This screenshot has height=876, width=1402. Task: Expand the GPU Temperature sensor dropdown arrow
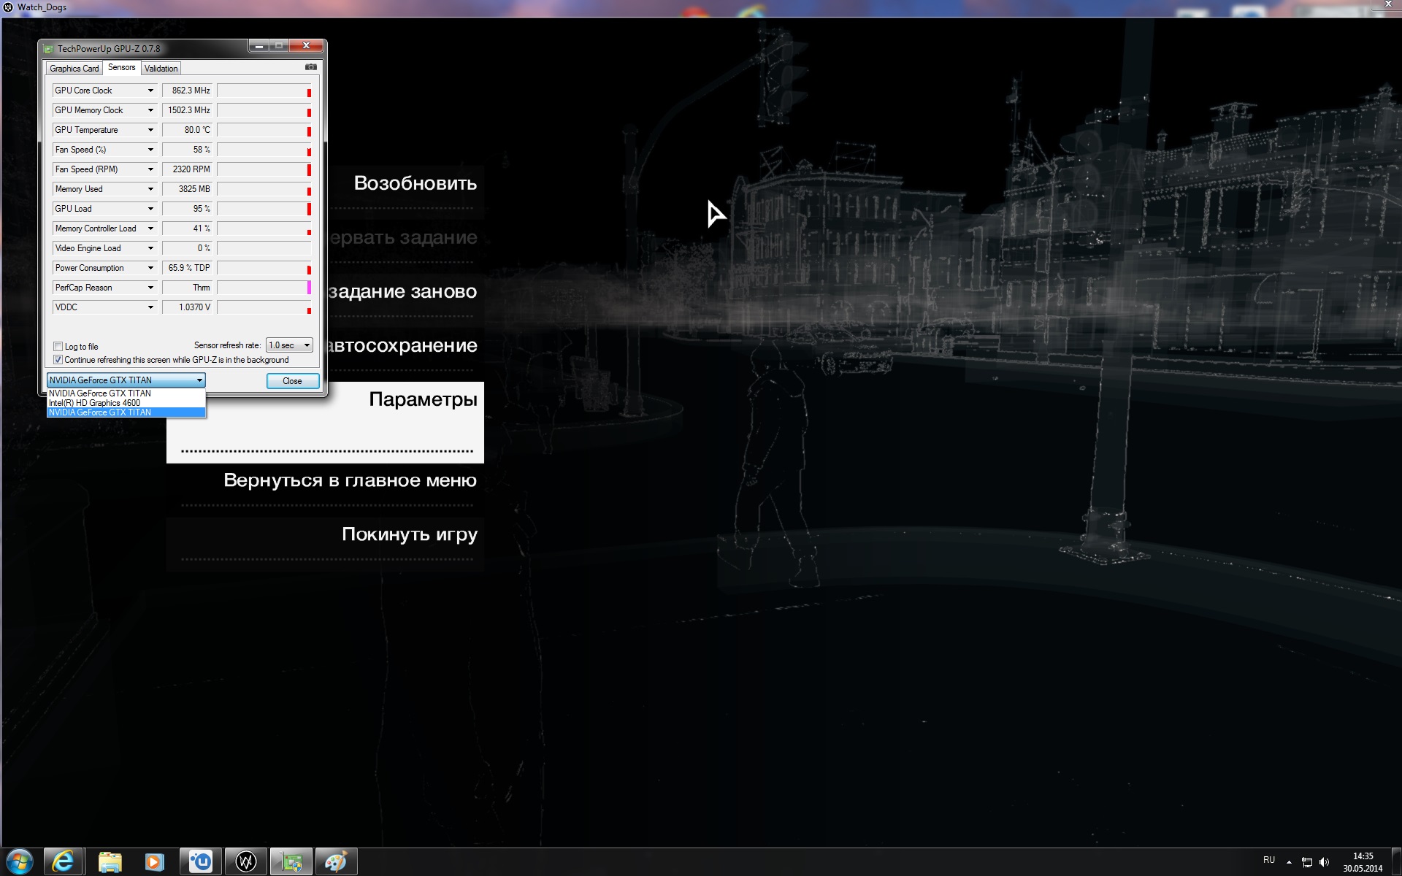150,130
